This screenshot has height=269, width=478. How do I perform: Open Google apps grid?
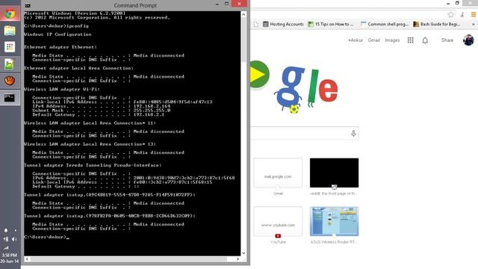pos(410,40)
